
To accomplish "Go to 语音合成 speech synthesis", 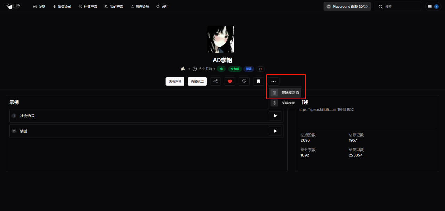I will pos(62,6).
